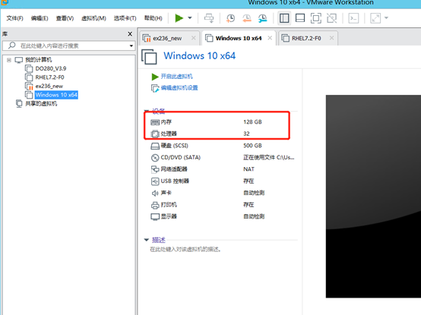Image resolution: width=421 pixels, height=315 pixels.
Task: Select ex236_new in the library tree
Action: pyautogui.click(x=49, y=87)
